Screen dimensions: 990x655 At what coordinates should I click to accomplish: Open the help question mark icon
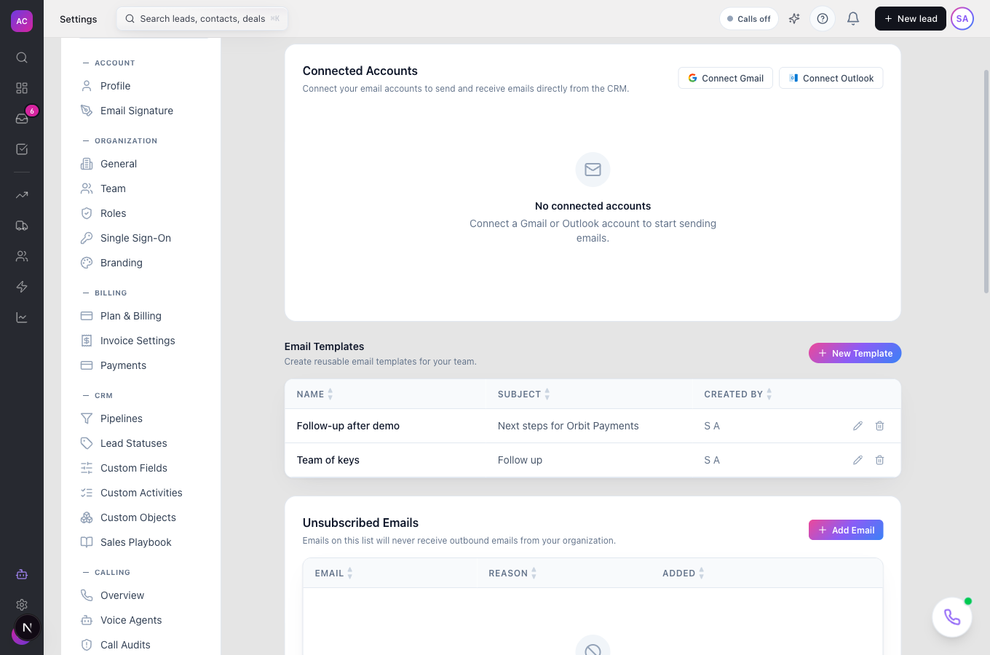click(823, 19)
